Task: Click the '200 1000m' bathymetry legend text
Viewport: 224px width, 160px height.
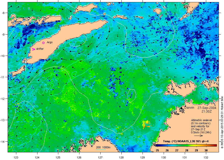Action: (x=103, y=147)
